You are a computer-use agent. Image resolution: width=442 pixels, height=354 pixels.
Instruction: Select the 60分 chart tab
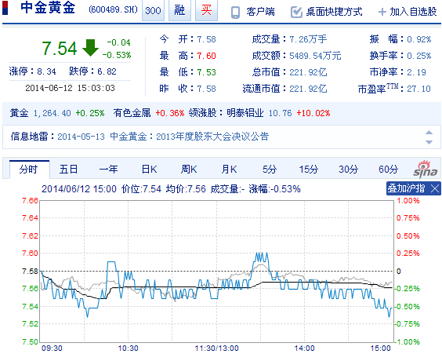coord(389,170)
